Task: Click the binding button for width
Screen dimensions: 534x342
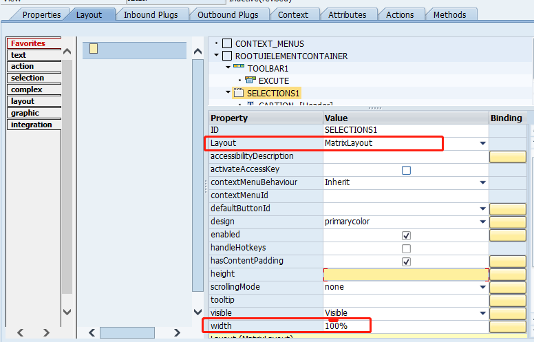Action: coord(508,326)
